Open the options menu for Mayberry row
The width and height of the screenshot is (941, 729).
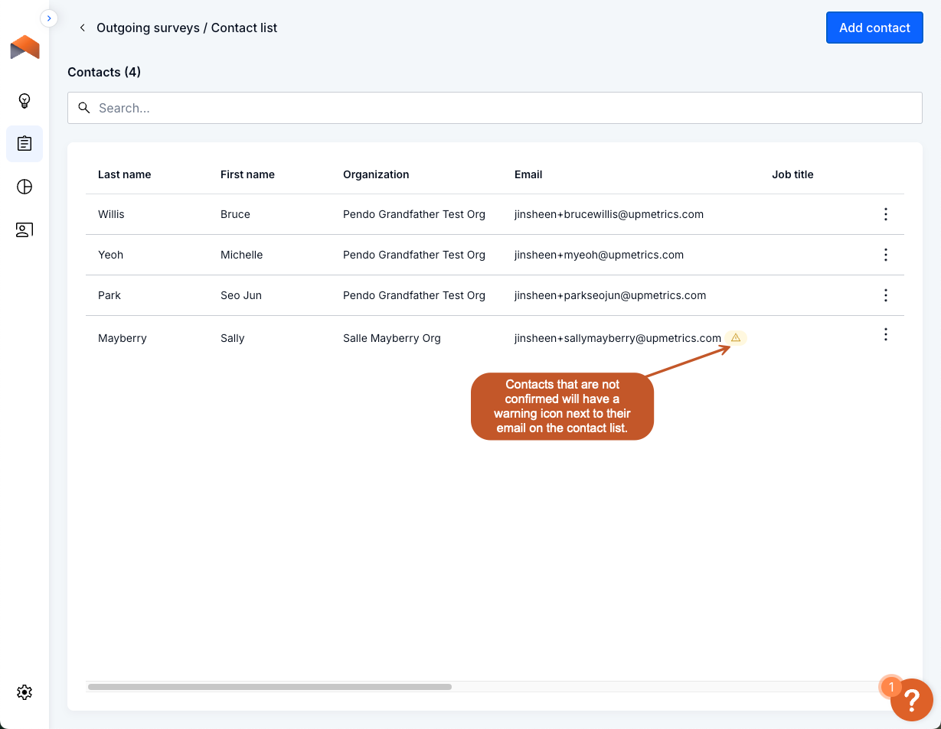(x=885, y=334)
